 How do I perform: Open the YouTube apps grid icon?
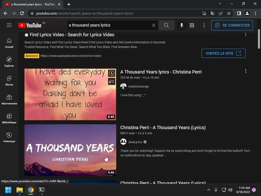point(192,25)
